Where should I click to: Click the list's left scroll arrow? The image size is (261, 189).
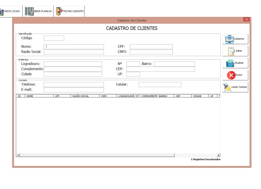[x=18, y=155]
